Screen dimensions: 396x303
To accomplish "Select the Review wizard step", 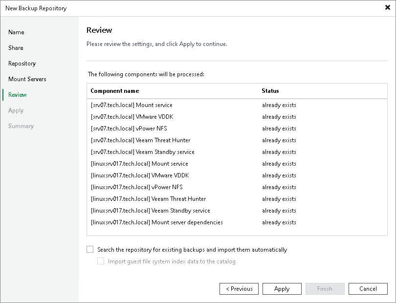I will (x=18, y=95).
